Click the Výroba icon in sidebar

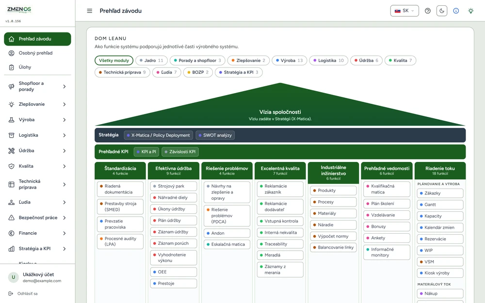(x=12, y=120)
